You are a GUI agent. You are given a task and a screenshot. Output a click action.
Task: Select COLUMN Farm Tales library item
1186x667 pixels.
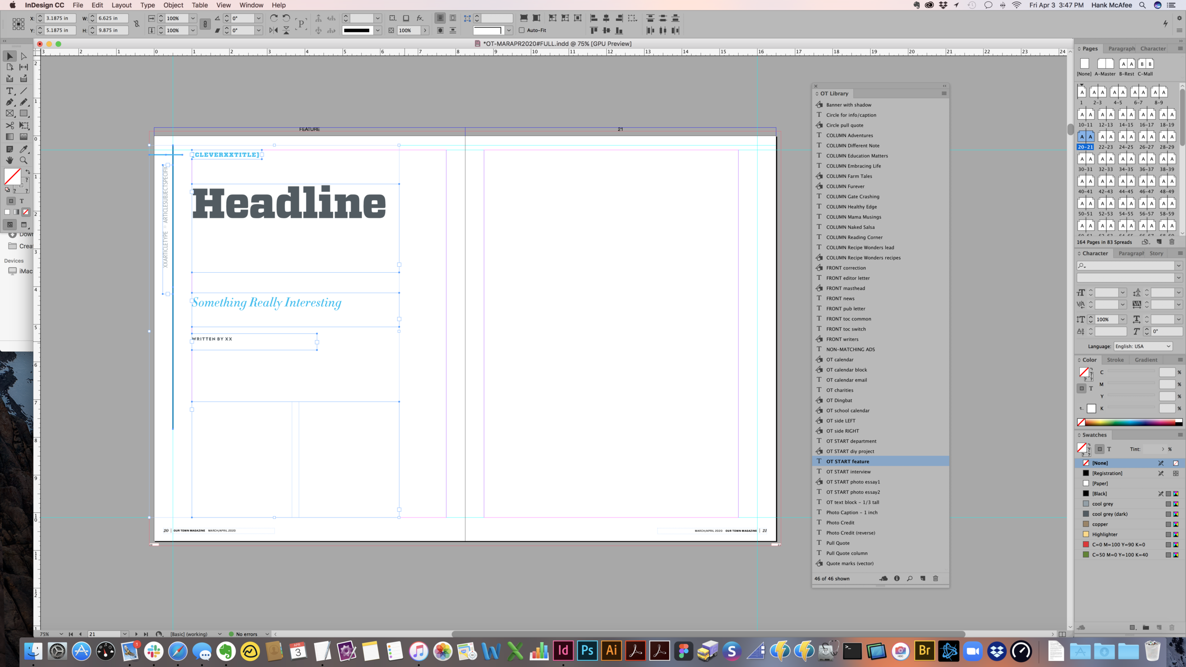[x=849, y=176]
